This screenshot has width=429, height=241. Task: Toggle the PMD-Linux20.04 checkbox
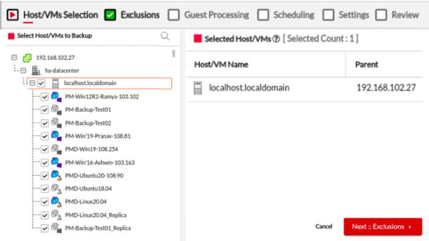click(x=45, y=202)
